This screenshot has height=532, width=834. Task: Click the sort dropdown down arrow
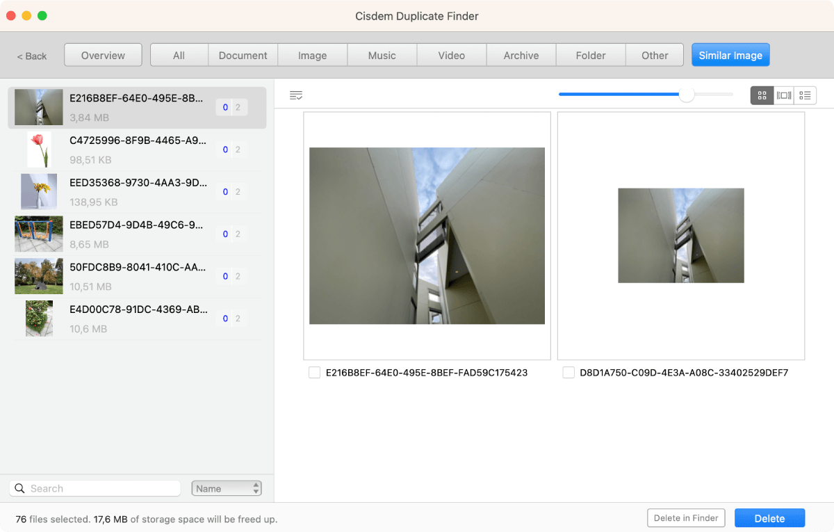(255, 491)
